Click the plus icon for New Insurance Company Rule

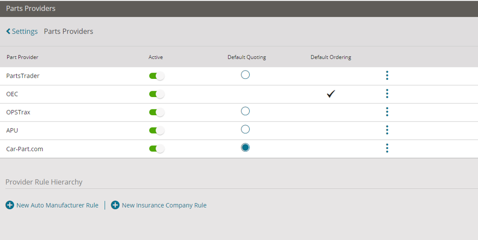click(x=115, y=205)
